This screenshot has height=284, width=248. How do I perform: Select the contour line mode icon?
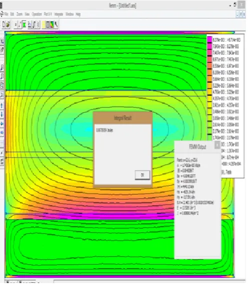point(19,24)
